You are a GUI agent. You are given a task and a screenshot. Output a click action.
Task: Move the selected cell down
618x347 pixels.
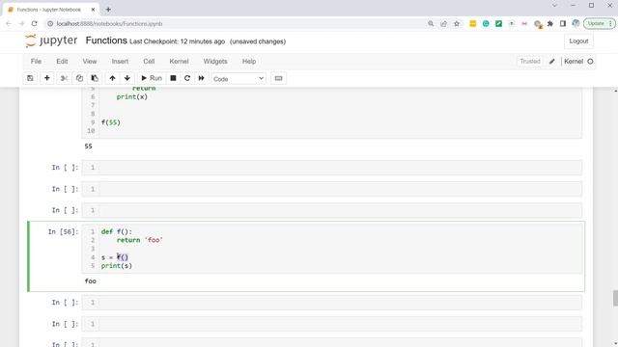(126, 78)
